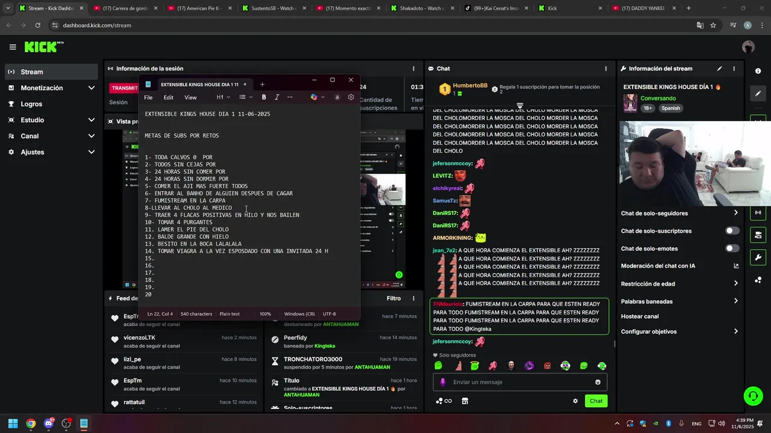Apply bold formatting in Notepad

[x=264, y=97]
